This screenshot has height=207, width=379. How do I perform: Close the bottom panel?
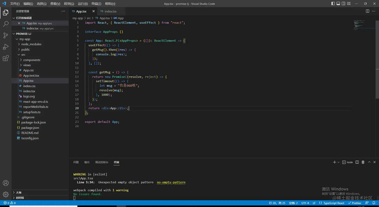(374, 162)
